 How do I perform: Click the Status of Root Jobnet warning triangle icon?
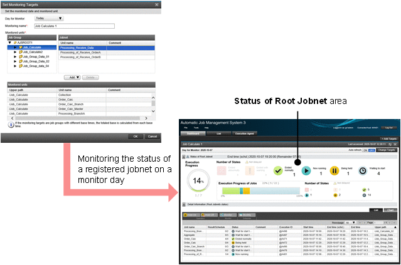(x=188, y=157)
